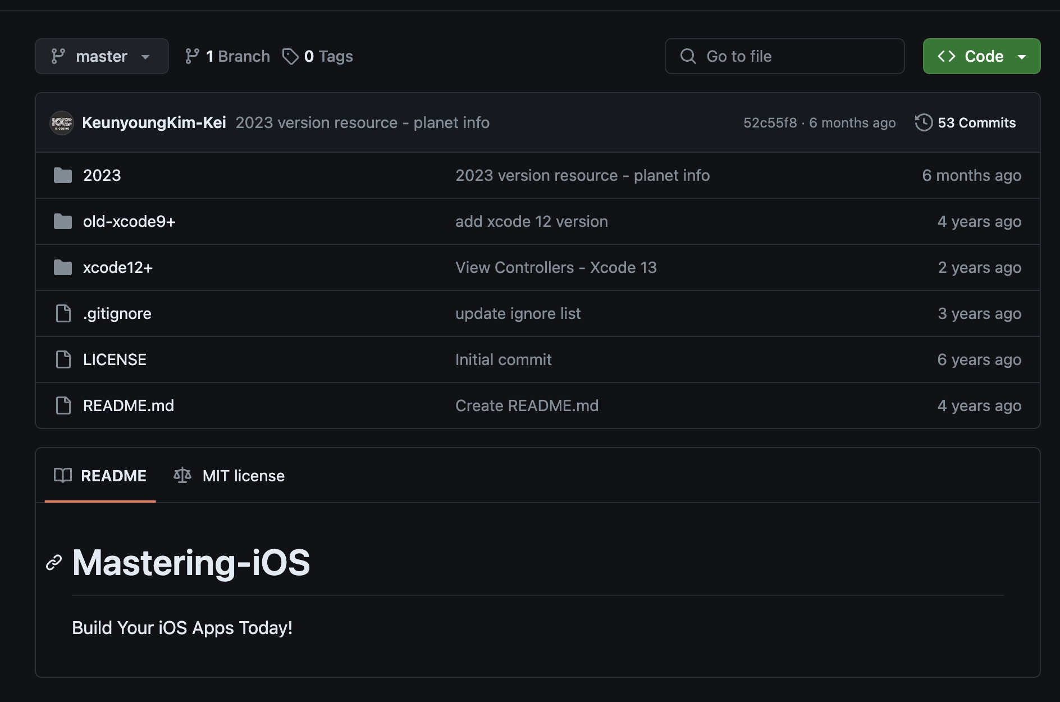Open the 'add xcode 12 version' commit
This screenshot has width=1060, height=702.
(532, 221)
